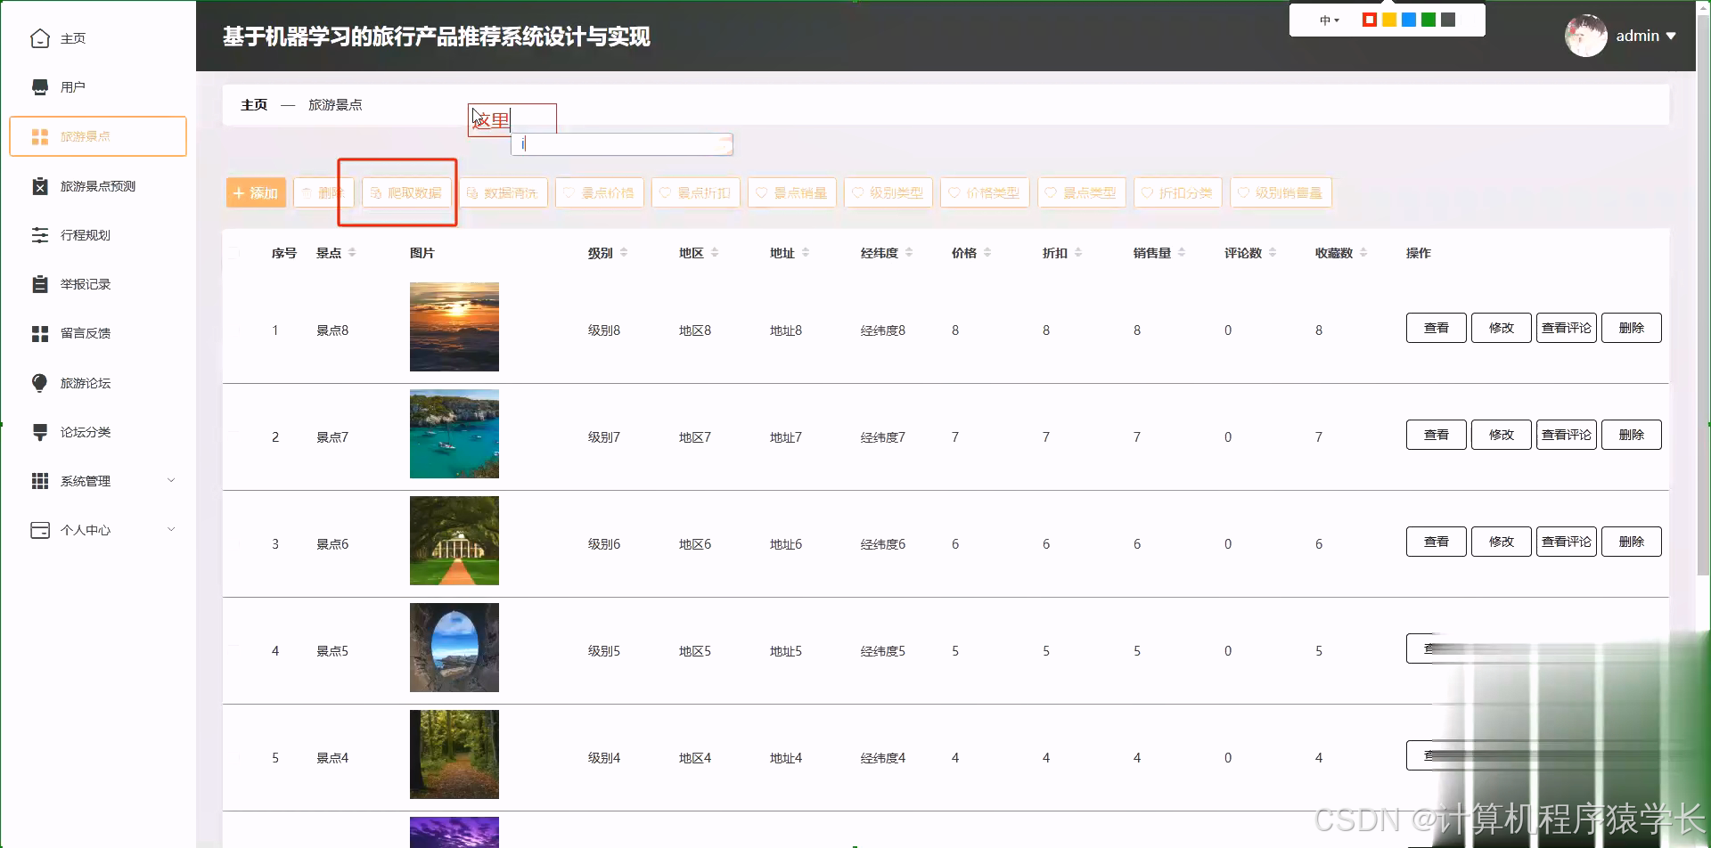Image resolution: width=1711 pixels, height=848 pixels.
Task: Open the 留言反馈 feedback section
Action: pos(85,333)
